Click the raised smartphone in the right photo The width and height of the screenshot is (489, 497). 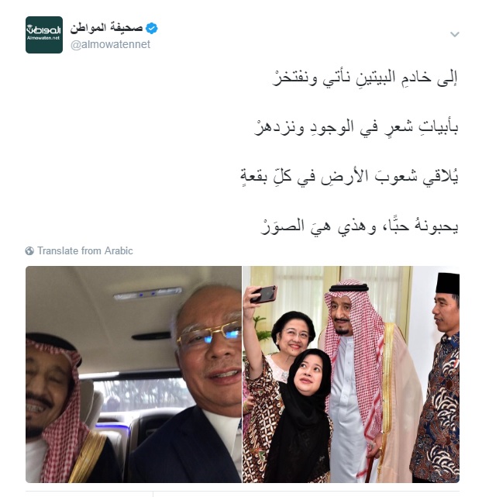click(263, 294)
